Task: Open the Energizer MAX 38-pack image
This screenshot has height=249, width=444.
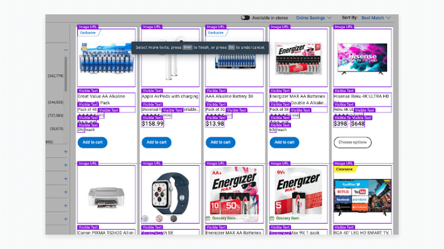Action: point(298,58)
